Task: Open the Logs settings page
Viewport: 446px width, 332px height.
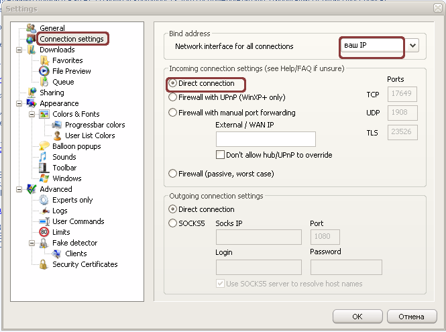Action: [60, 211]
